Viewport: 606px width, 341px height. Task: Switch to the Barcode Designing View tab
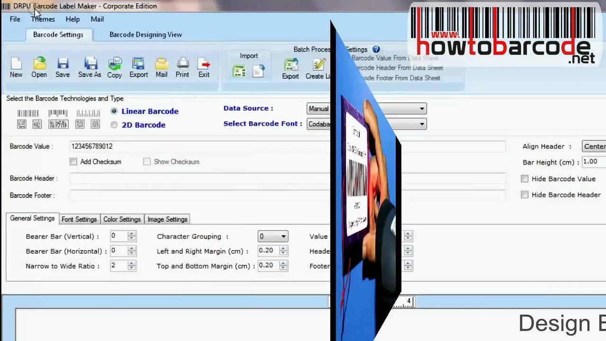click(145, 35)
